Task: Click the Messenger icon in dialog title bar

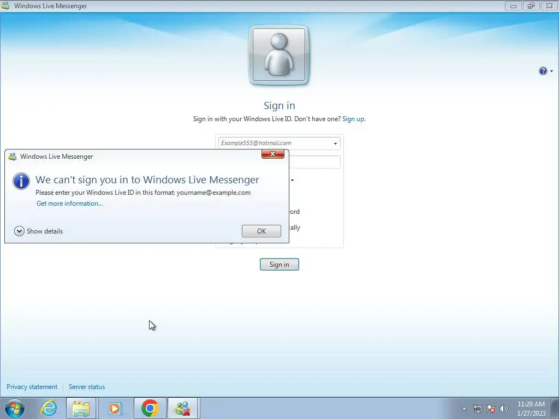Action: coord(13,157)
